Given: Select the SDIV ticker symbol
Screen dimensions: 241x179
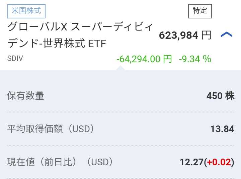Looking at the screenshot, I should (x=15, y=59).
